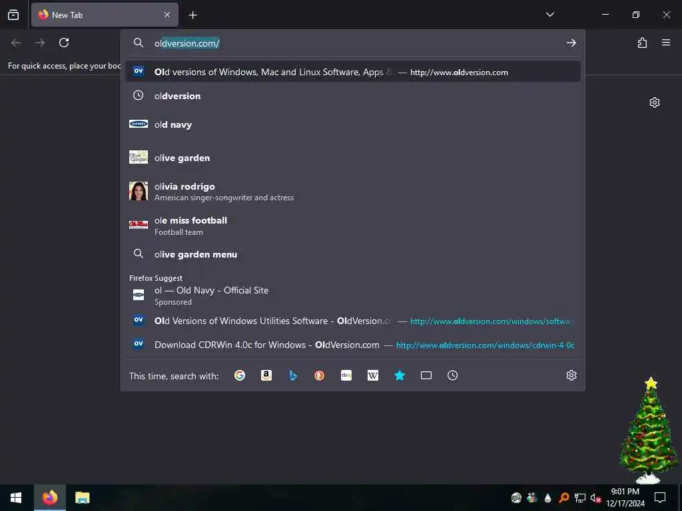Choose the oldversion history suggestion
Screen dimensions: 682x511
coord(353,96)
